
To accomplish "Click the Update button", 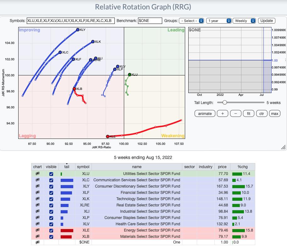I will coord(267,21).
